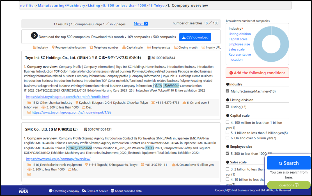Click SMK Co., Ltd. company title
312x196 pixels.
click(51, 129)
